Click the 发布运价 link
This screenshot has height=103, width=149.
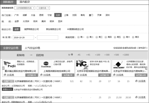[142, 48]
